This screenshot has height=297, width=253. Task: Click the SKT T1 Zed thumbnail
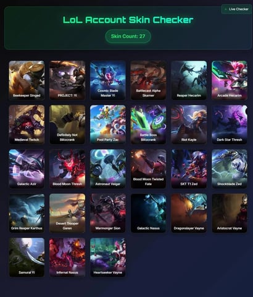189,169
